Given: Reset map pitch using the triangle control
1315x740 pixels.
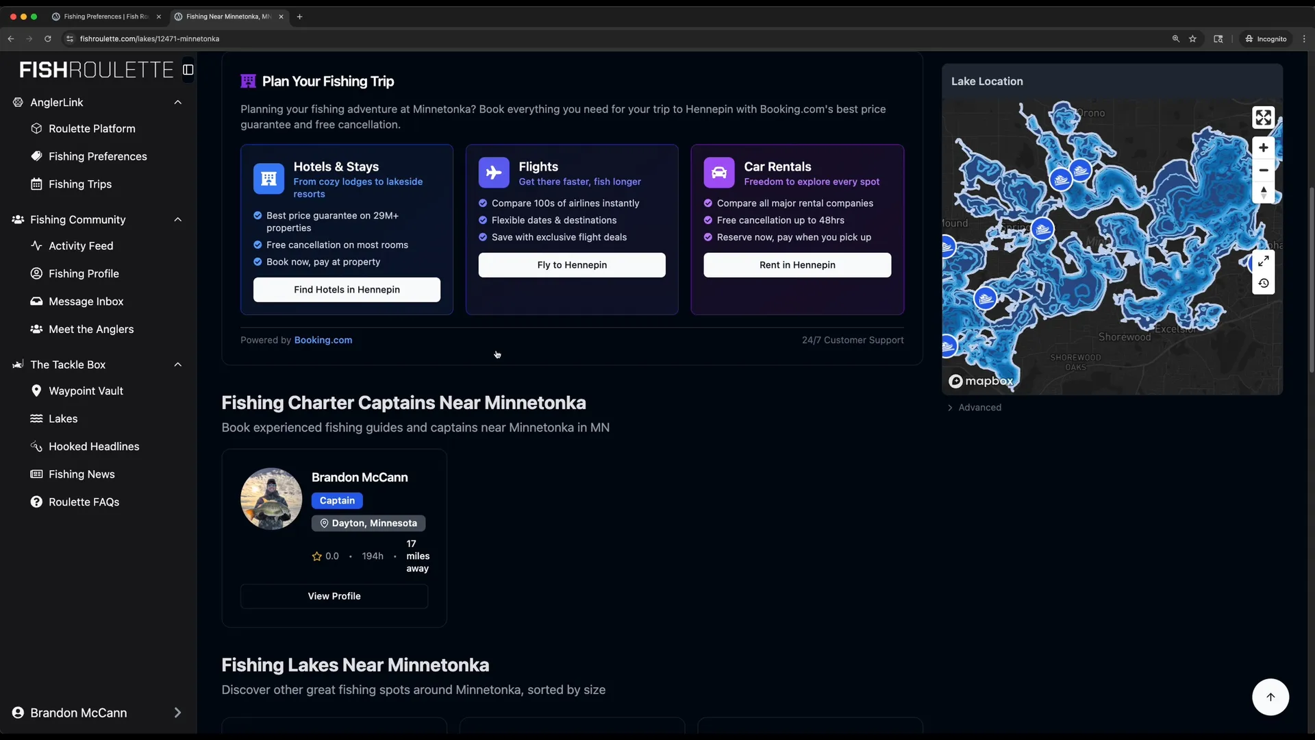Looking at the screenshot, I should (x=1263, y=193).
